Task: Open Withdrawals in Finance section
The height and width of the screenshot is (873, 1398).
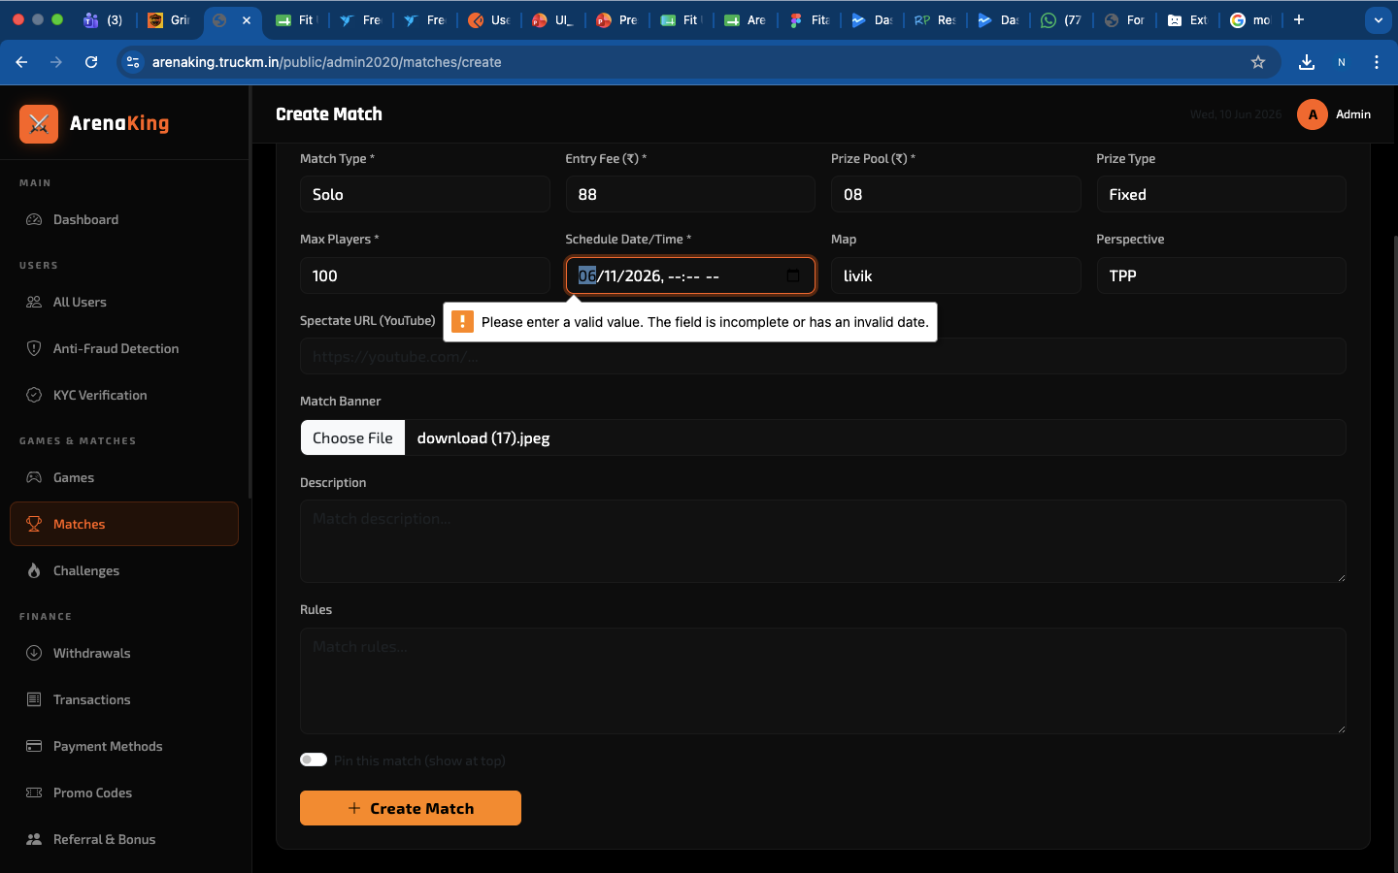Action: click(124, 653)
